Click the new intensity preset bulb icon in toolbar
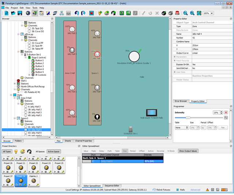 pos(100,13)
